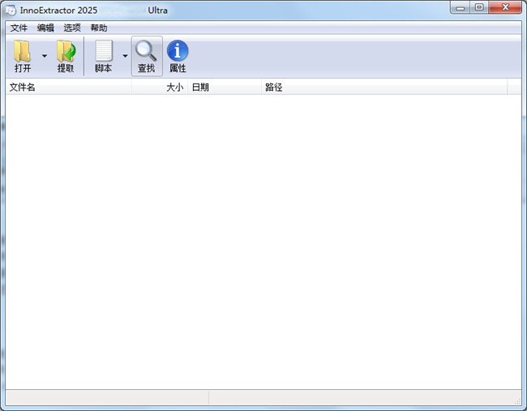Open the 帮助 (Help) menu

coord(99,28)
